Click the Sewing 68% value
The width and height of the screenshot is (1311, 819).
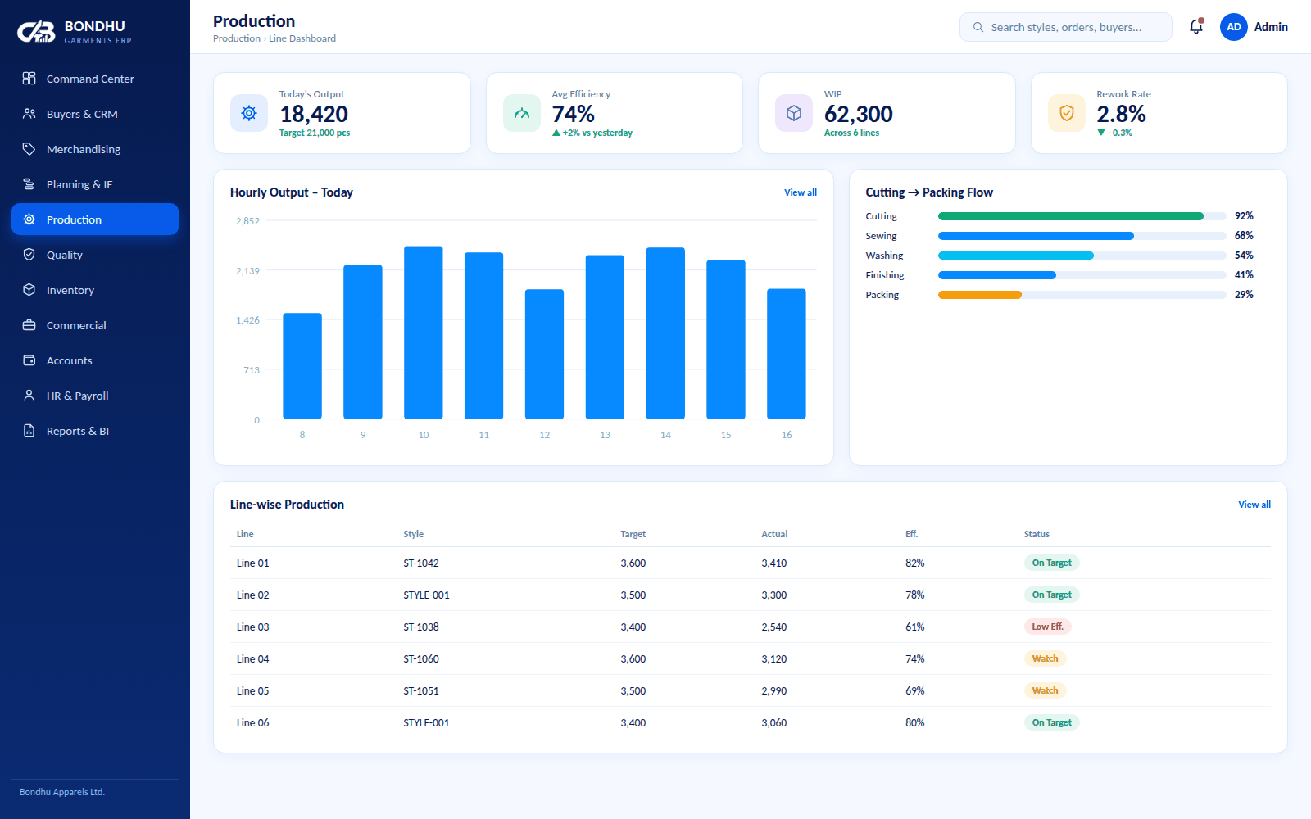tap(1244, 236)
